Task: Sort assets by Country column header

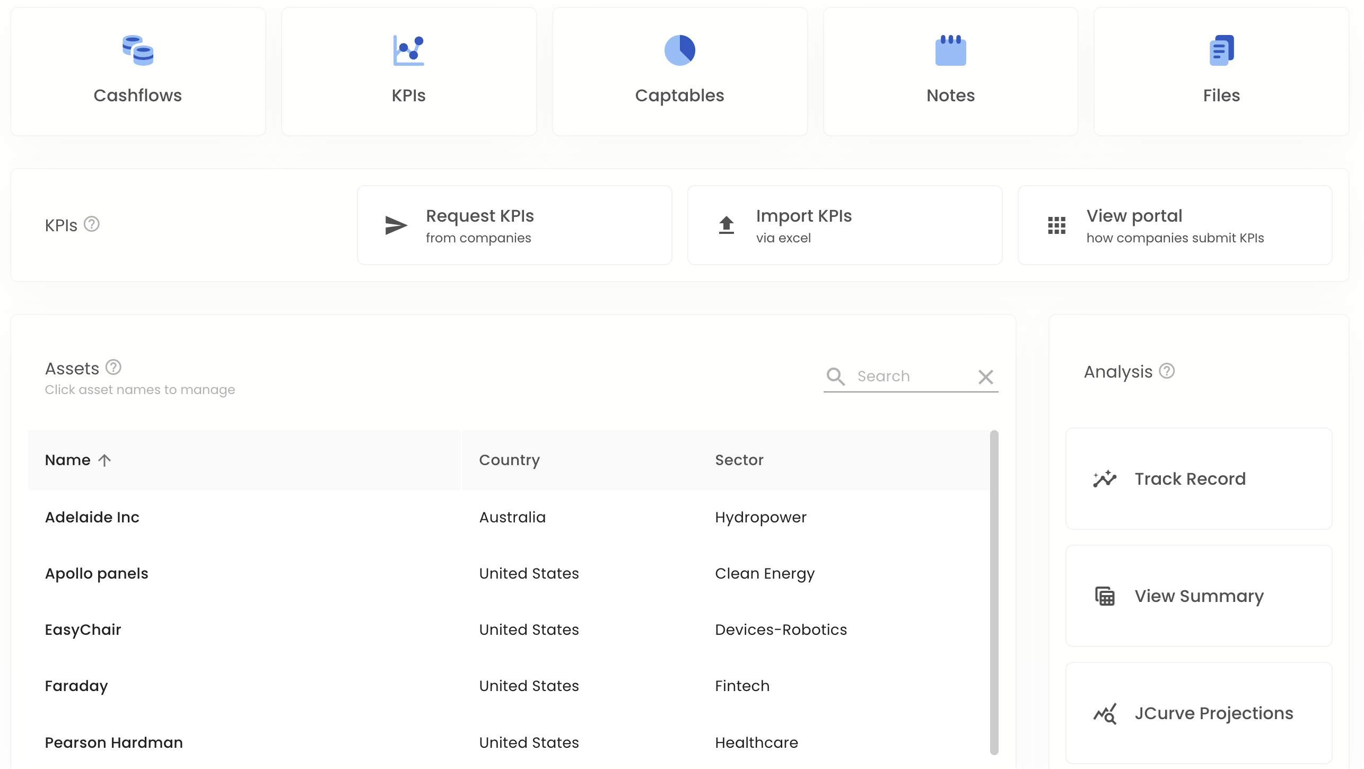Action: pyautogui.click(x=509, y=460)
